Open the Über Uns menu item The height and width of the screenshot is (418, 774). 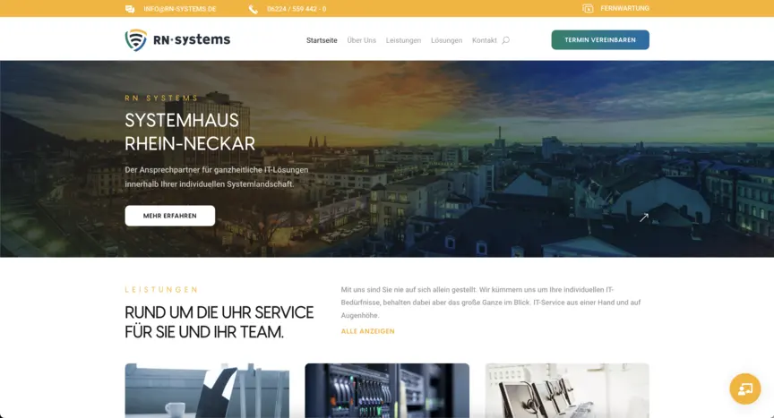361,40
